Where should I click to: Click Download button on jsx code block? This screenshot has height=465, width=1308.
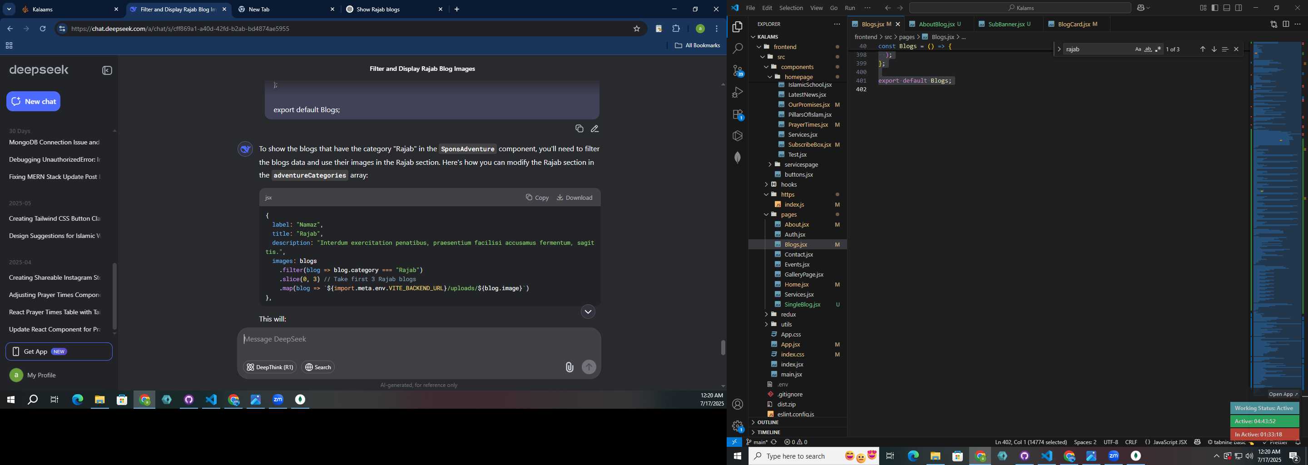coord(574,198)
